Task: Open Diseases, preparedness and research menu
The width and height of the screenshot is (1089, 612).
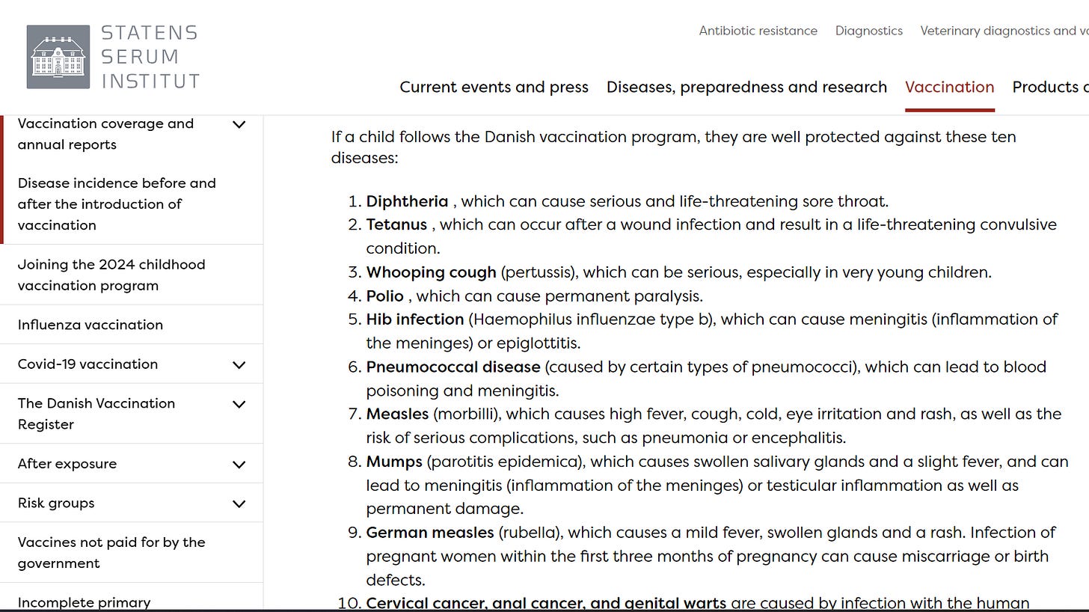Action: (746, 87)
